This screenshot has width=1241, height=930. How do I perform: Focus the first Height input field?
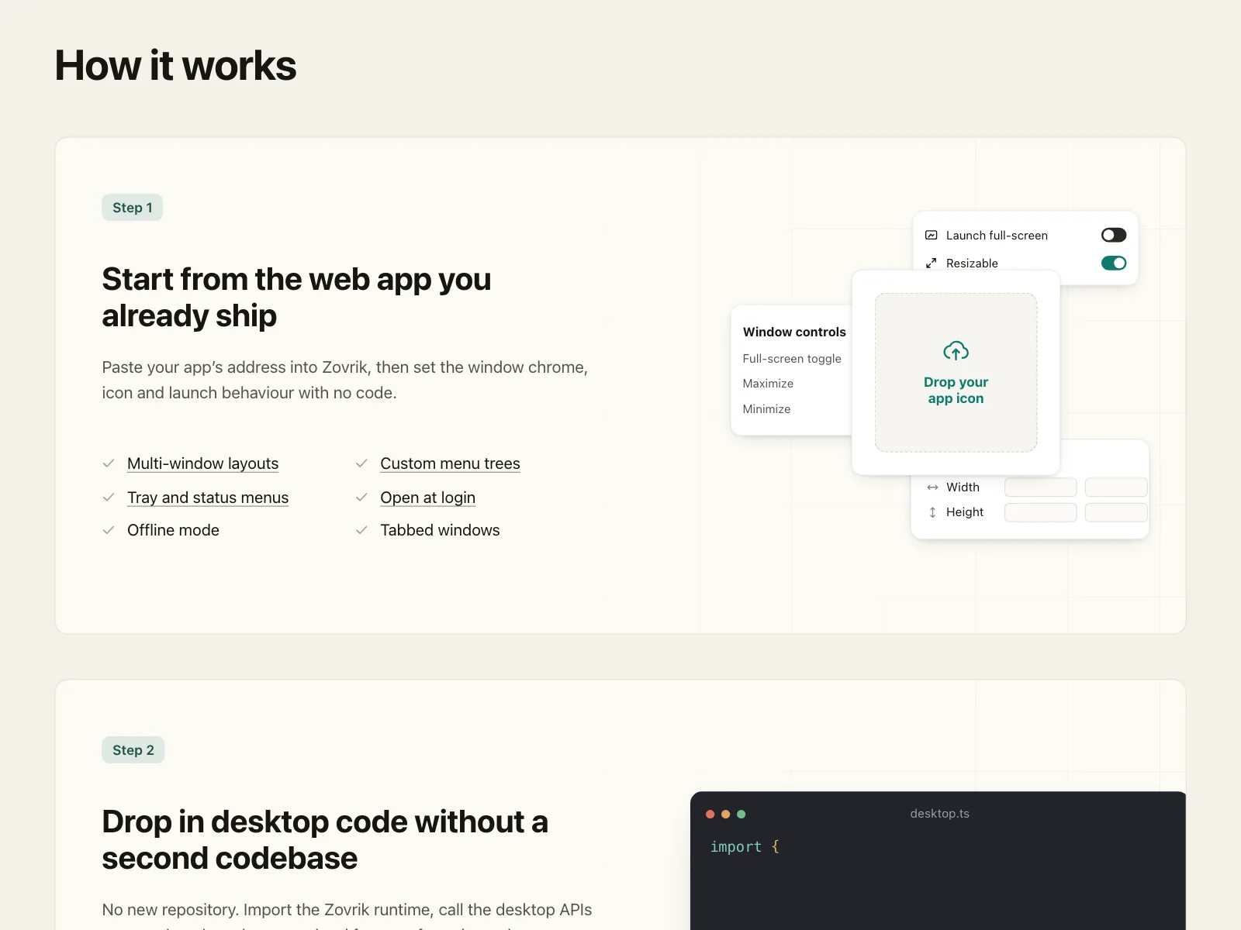pos(1040,512)
